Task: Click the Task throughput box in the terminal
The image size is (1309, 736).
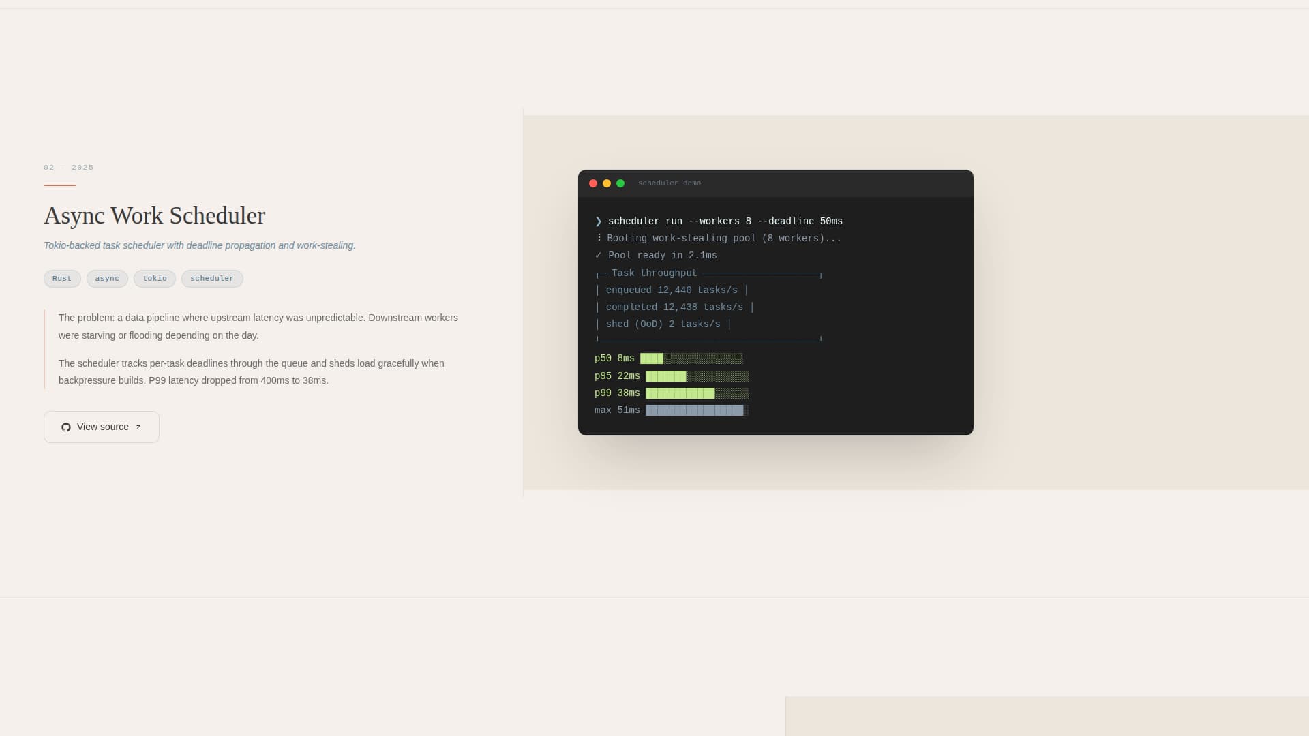Action: [x=709, y=306]
